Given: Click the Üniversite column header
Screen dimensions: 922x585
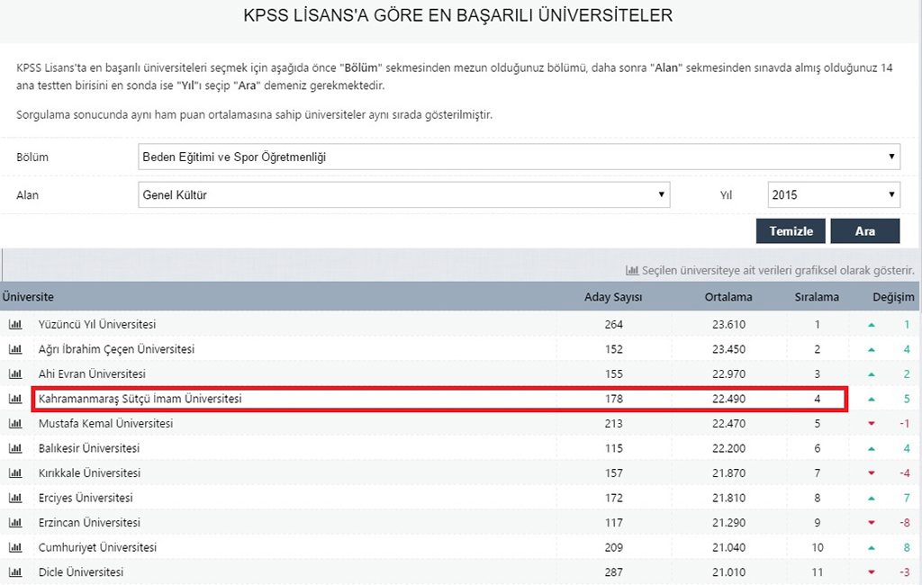Looking at the screenshot, I should (x=28, y=297).
